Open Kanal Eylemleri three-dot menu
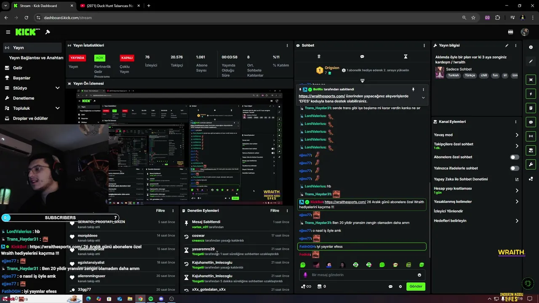Screen dimensions: 539x303 click(x=515, y=122)
